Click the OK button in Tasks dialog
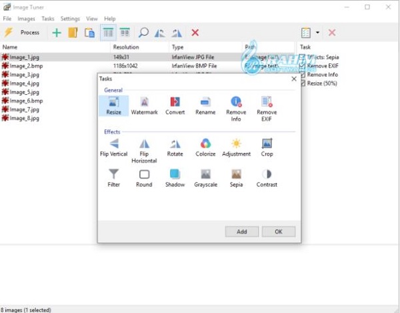 279,232
